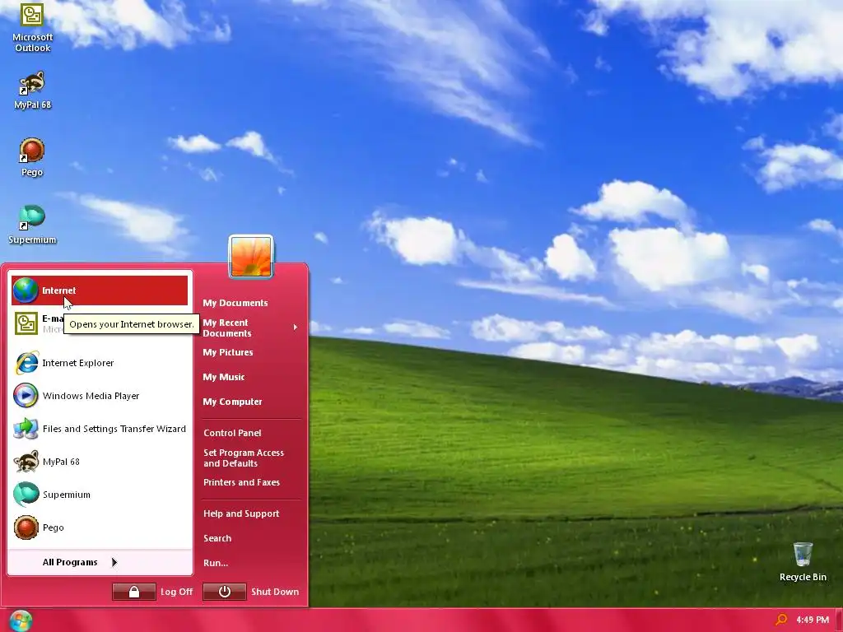Open the Run... dialog
The height and width of the screenshot is (632, 843).
(x=216, y=563)
